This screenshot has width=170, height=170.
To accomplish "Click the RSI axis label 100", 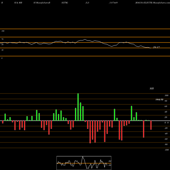I will tap(3, 31).
